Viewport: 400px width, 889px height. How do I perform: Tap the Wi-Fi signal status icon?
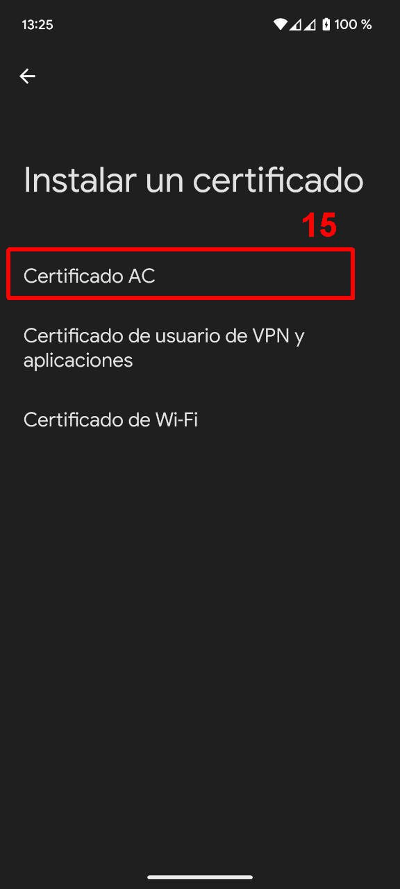[x=281, y=24]
